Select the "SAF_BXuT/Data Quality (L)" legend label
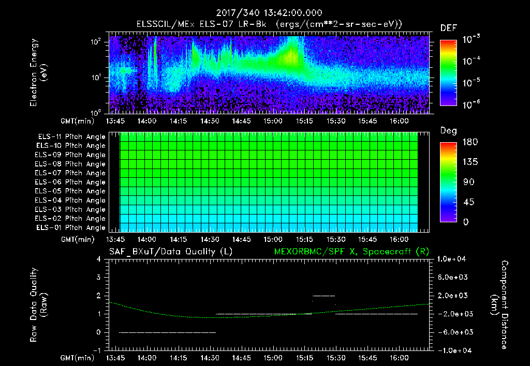This screenshot has width=530, height=366. [171, 252]
